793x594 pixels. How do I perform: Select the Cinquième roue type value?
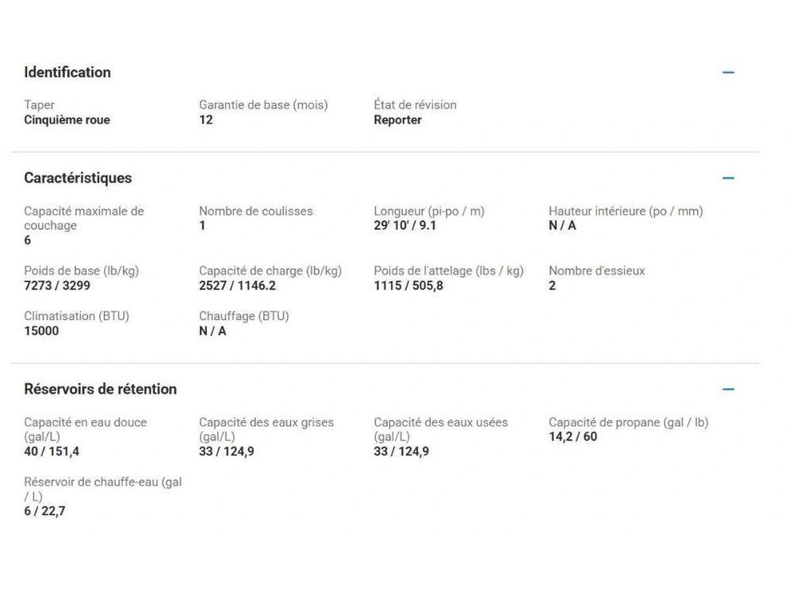[67, 120]
